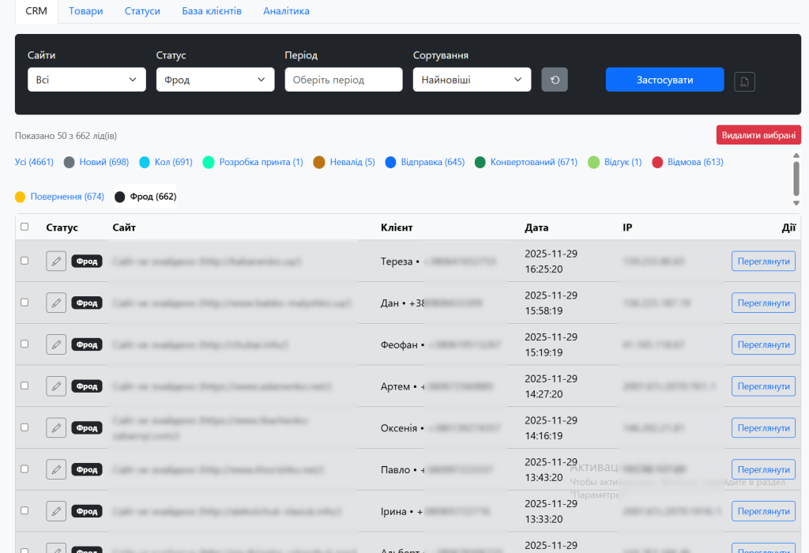Click the reset filters refresh icon
Image resolution: width=809 pixels, height=553 pixels.
point(555,80)
